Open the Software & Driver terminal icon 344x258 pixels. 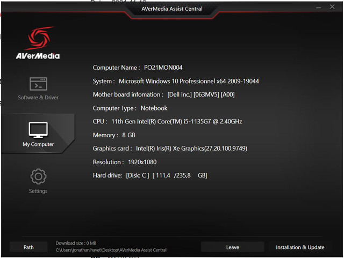tap(38, 84)
